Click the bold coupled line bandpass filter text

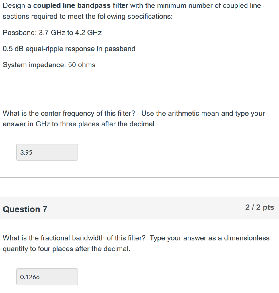click(80, 5)
